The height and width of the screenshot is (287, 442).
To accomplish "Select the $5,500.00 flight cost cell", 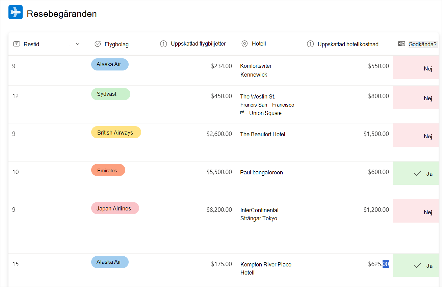I will [219, 172].
